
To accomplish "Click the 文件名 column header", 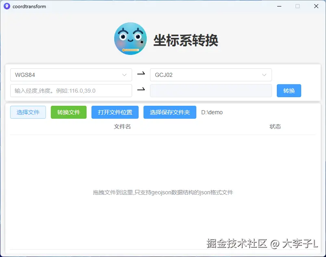I will point(122,126).
